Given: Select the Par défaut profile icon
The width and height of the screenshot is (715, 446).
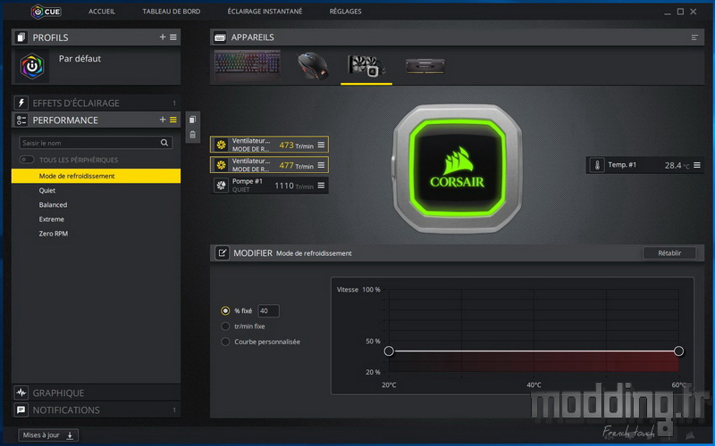Looking at the screenshot, I should point(32,66).
